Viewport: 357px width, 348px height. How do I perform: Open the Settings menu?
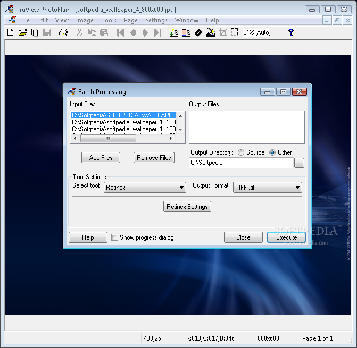click(156, 20)
